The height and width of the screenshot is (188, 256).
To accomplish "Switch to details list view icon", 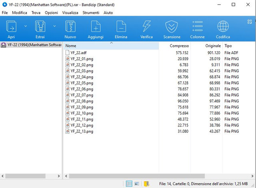I will tap(129, 184).
